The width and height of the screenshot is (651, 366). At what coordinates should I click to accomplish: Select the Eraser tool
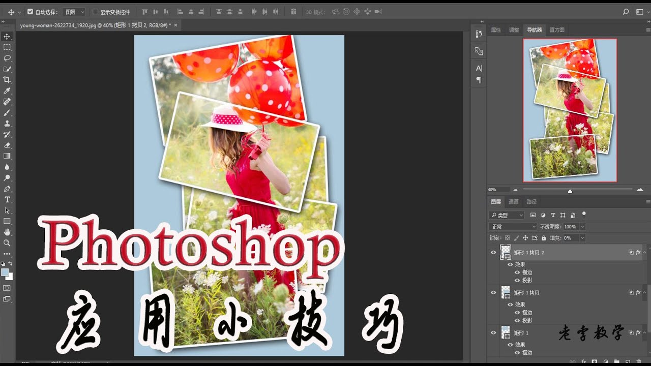pyautogui.click(x=7, y=145)
